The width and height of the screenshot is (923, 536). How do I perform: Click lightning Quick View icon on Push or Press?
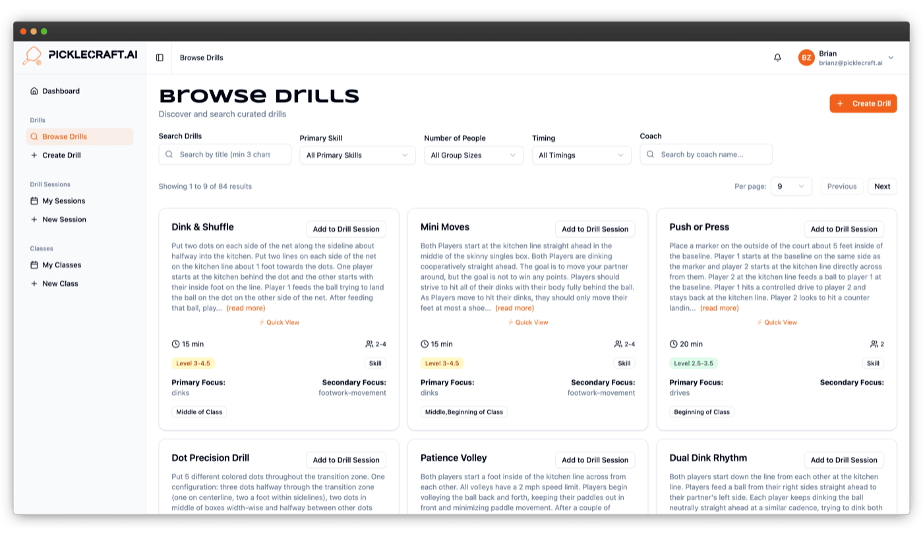pos(759,323)
